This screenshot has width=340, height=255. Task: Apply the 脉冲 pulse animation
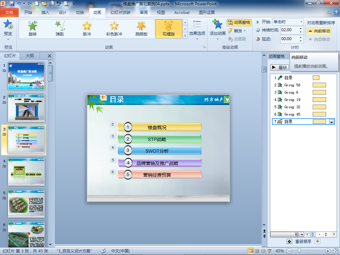pos(87,29)
